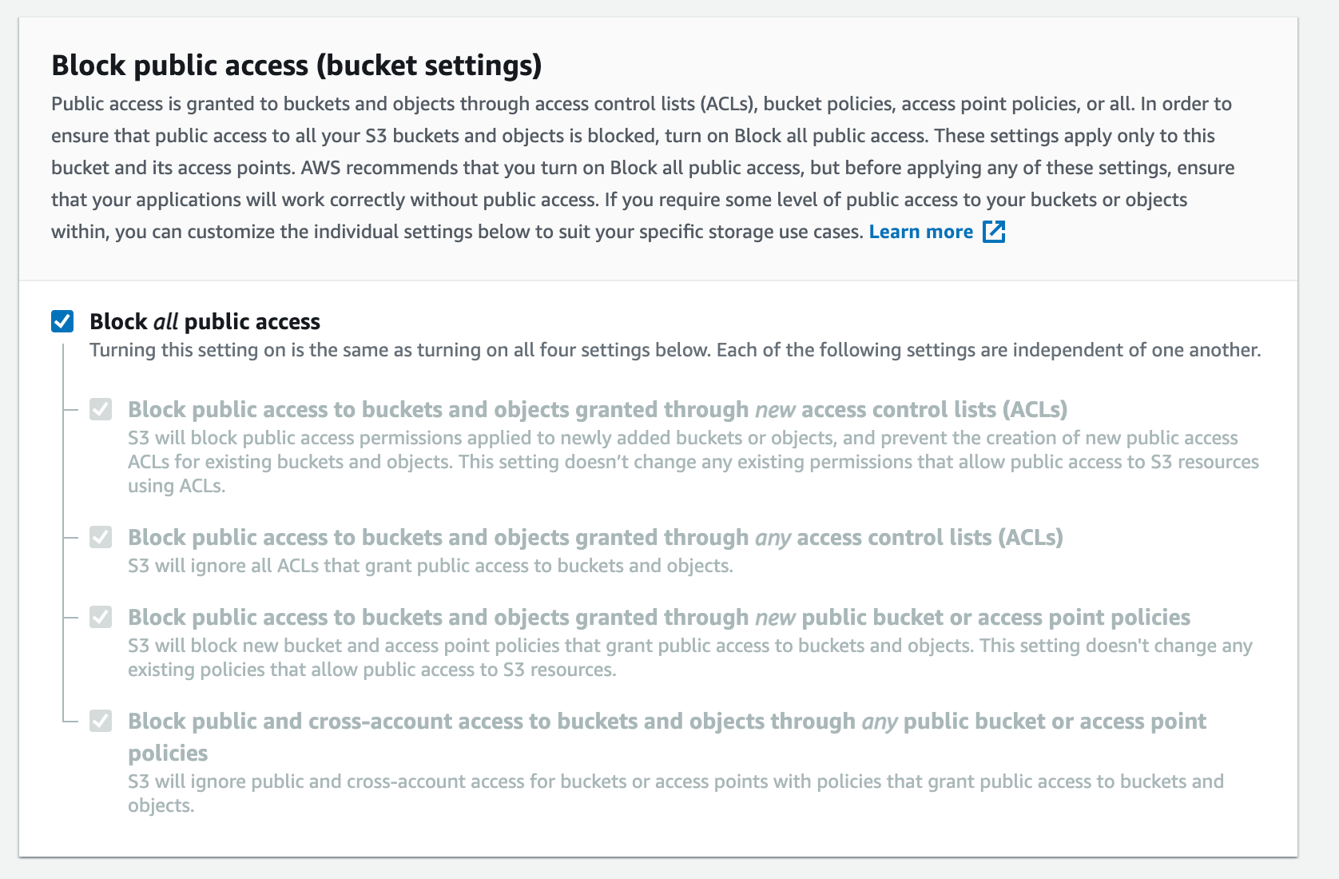Viewport: 1339px width, 879px height.
Task: Click the blue Learn more text
Action: click(x=920, y=231)
